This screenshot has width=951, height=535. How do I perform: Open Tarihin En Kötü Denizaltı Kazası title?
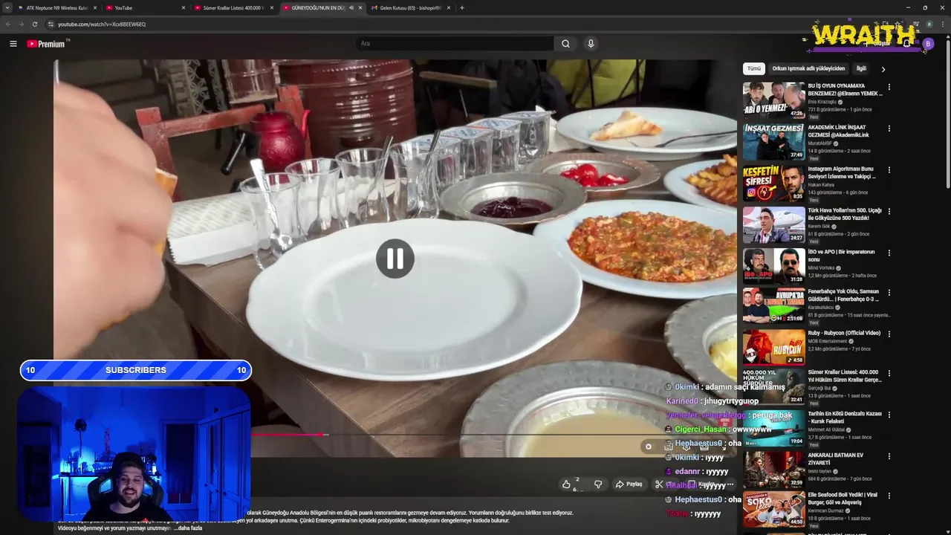pos(845,418)
